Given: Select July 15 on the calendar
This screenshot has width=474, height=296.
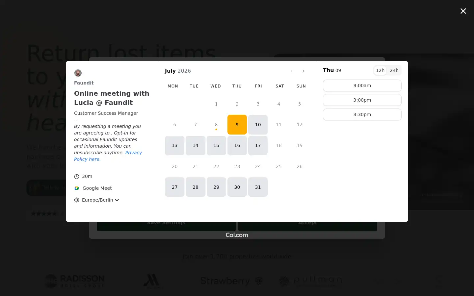Looking at the screenshot, I should [216, 145].
